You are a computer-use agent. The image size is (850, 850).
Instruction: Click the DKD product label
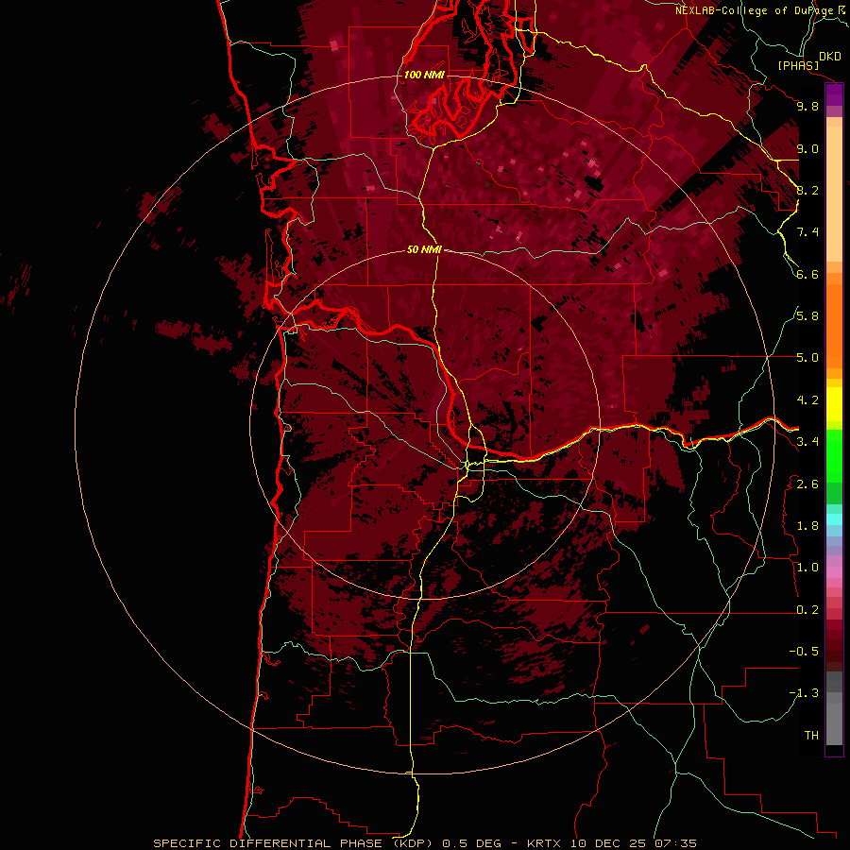click(829, 56)
